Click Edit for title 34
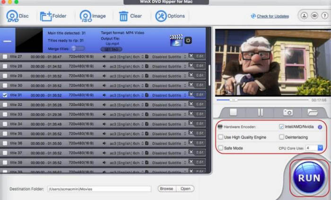 200,123
